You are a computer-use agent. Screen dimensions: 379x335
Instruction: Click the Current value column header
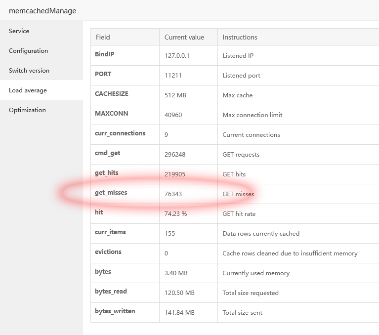(x=184, y=37)
